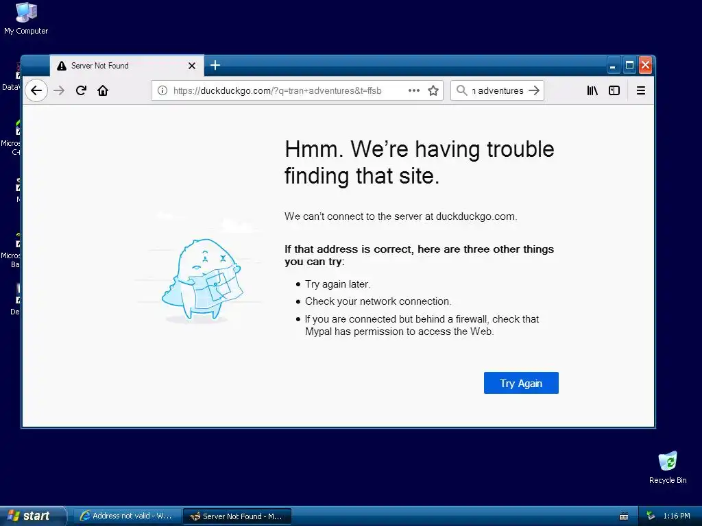This screenshot has height=526, width=702.
Task: Click the magnifier icon in search box
Action: (461, 90)
